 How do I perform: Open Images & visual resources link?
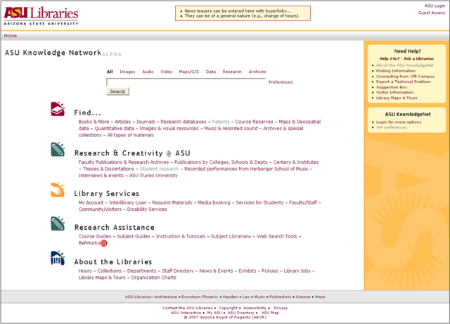click(x=169, y=129)
